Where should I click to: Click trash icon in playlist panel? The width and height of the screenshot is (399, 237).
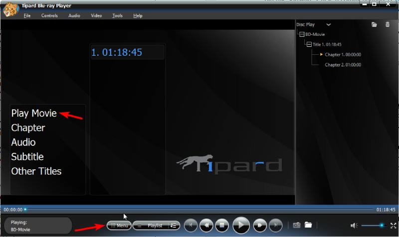click(388, 24)
